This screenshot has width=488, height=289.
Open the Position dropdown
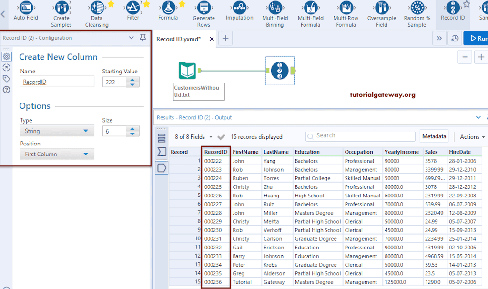tap(57, 154)
